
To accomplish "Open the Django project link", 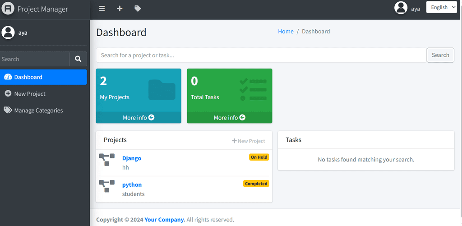I will pyautogui.click(x=132, y=158).
